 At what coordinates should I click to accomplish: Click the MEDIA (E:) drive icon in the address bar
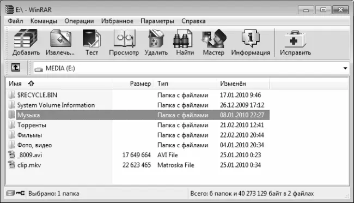point(39,69)
